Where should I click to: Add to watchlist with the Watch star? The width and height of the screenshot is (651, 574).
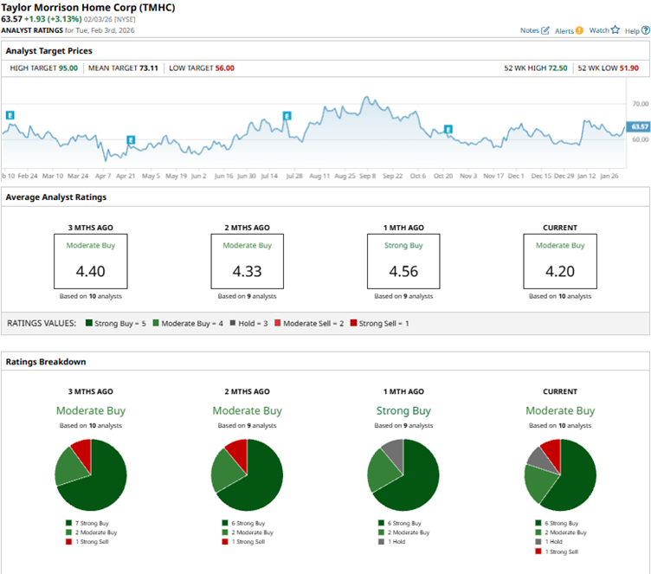615,30
